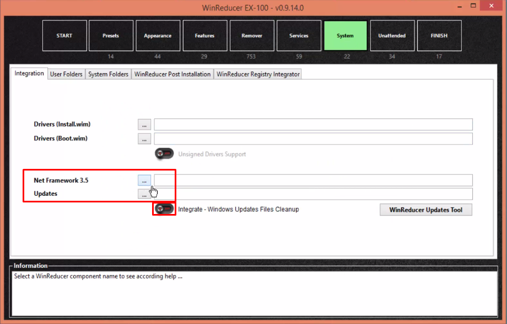Image resolution: width=507 pixels, height=324 pixels.
Task: Go to the FINISH step tile
Action: (439, 36)
